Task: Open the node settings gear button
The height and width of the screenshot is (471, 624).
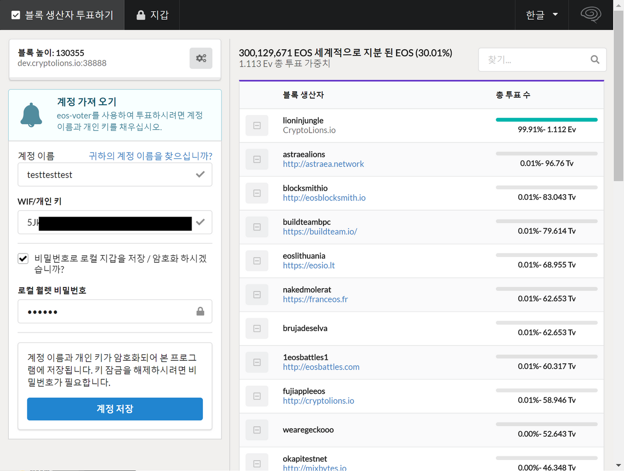Action: coord(201,59)
